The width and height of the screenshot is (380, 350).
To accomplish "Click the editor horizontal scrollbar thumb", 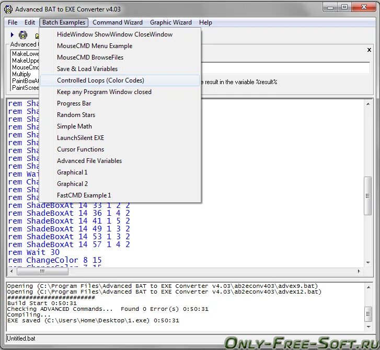I will tap(42, 272).
